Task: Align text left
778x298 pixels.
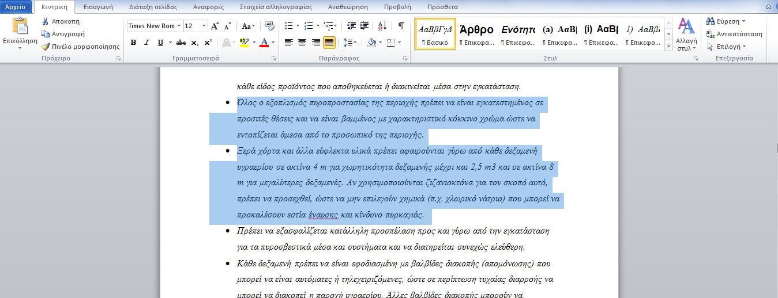Action: coord(289,43)
